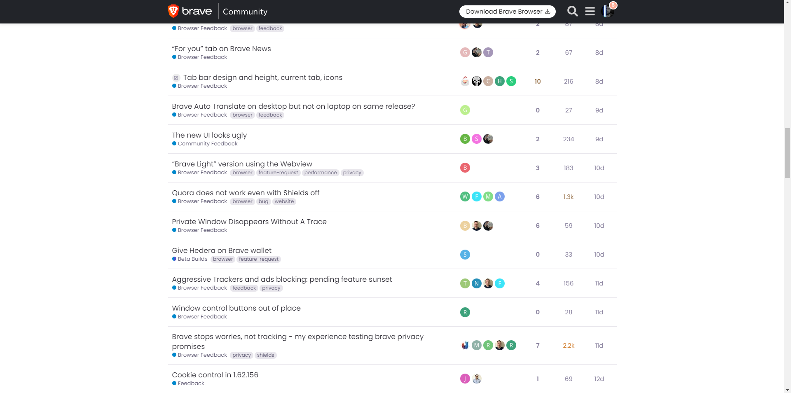791x393 pixels.
Task: Select the feature-request tag on Give Hedera topic
Action: click(x=259, y=259)
